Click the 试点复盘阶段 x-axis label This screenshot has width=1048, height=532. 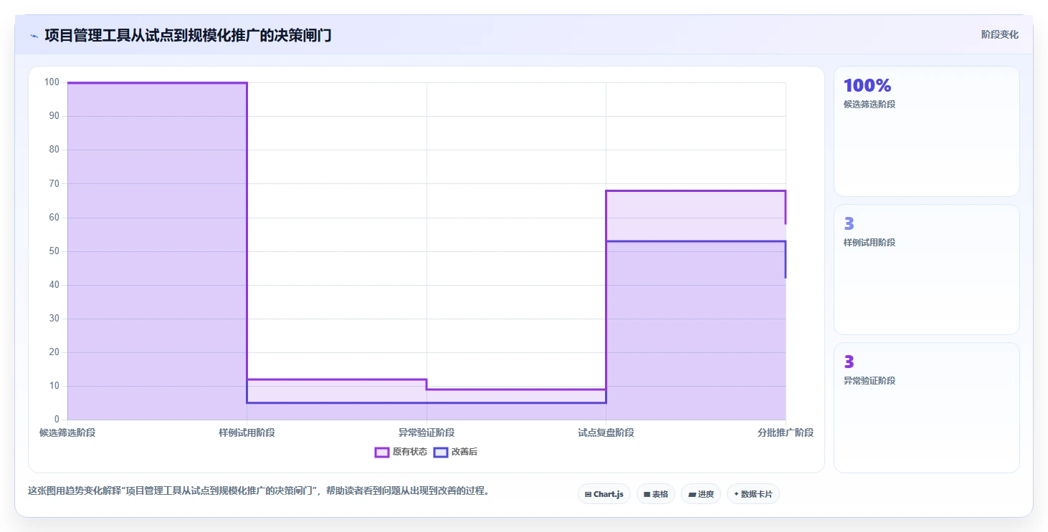(x=606, y=432)
